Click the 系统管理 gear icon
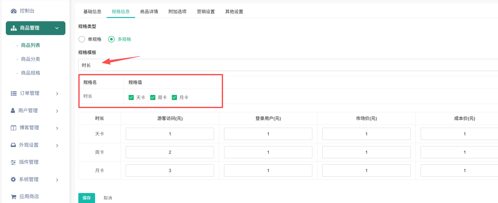 13,180
